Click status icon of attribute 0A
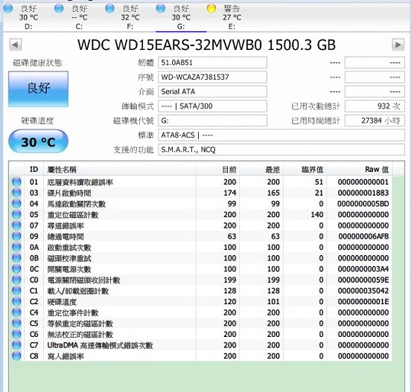The height and width of the screenshot is (392, 411). tap(16, 247)
